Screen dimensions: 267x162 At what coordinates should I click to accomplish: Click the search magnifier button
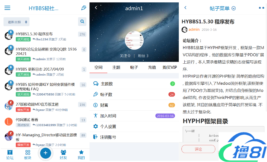click(82, 22)
